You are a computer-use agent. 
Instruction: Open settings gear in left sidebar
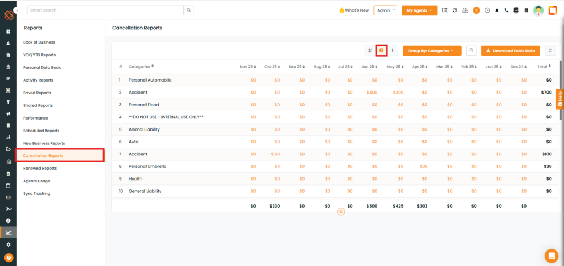8,245
